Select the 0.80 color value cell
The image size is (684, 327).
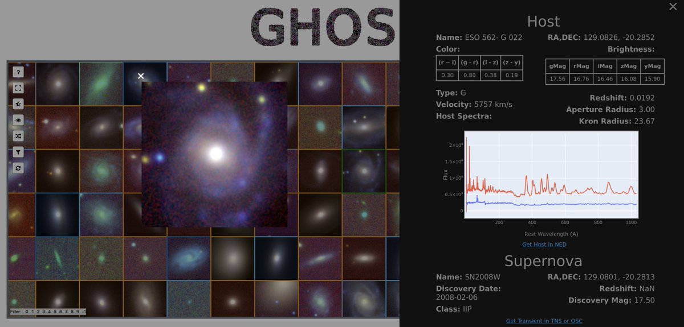tap(469, 75)
